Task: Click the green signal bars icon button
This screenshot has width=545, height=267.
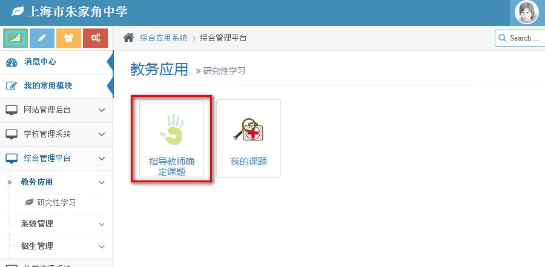Action: [x=15, y=38]
